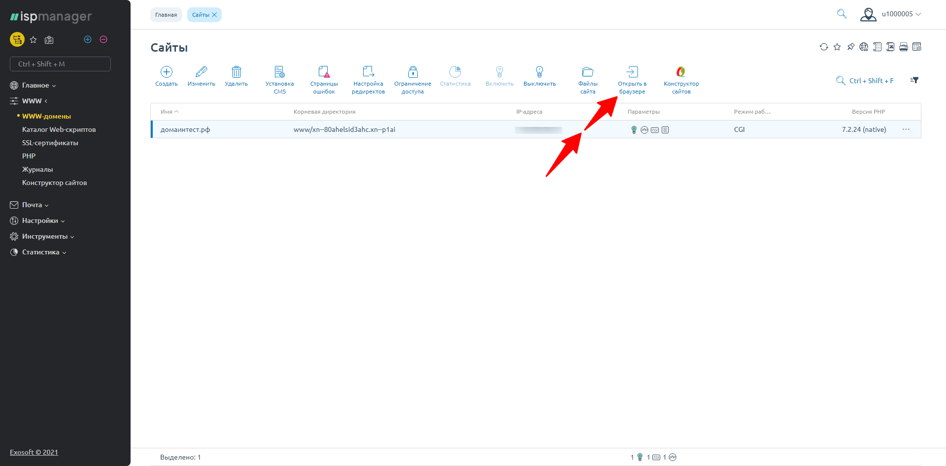Viewport: 946px width, 466px height.
Task: Open Установка CMS from the toolbar
Action: (x=279, y=72)
